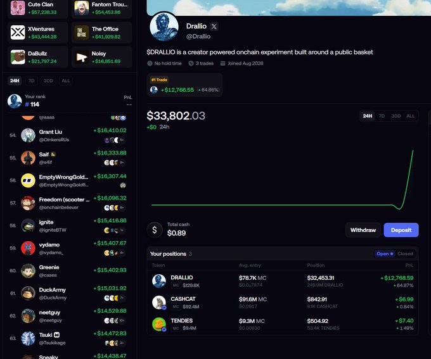
Task: Switch portfolio chart to ALL
Action: [410, 116]
